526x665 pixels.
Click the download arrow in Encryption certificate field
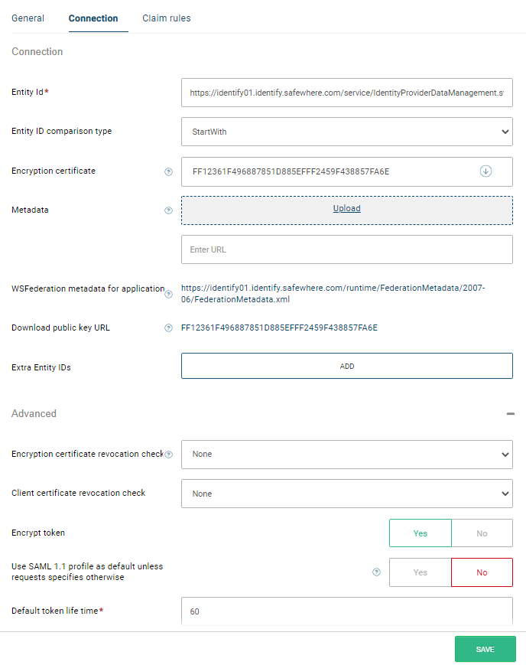click(x=485, y=171)
